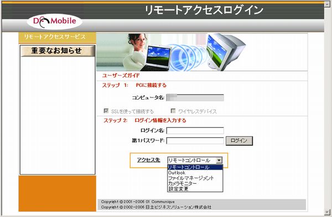This screenshot has height=217, width=332.
Task: Open the 重要なお知らせ header
Action: (x=58, y=51)
